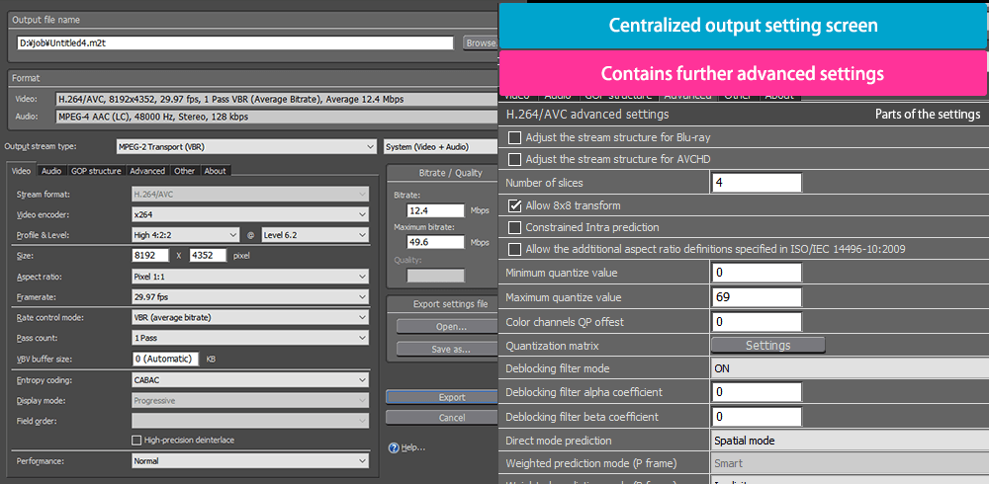This screenshot has height=484, width=989.
Task: Click the Export button
Action: pos(442,397)
